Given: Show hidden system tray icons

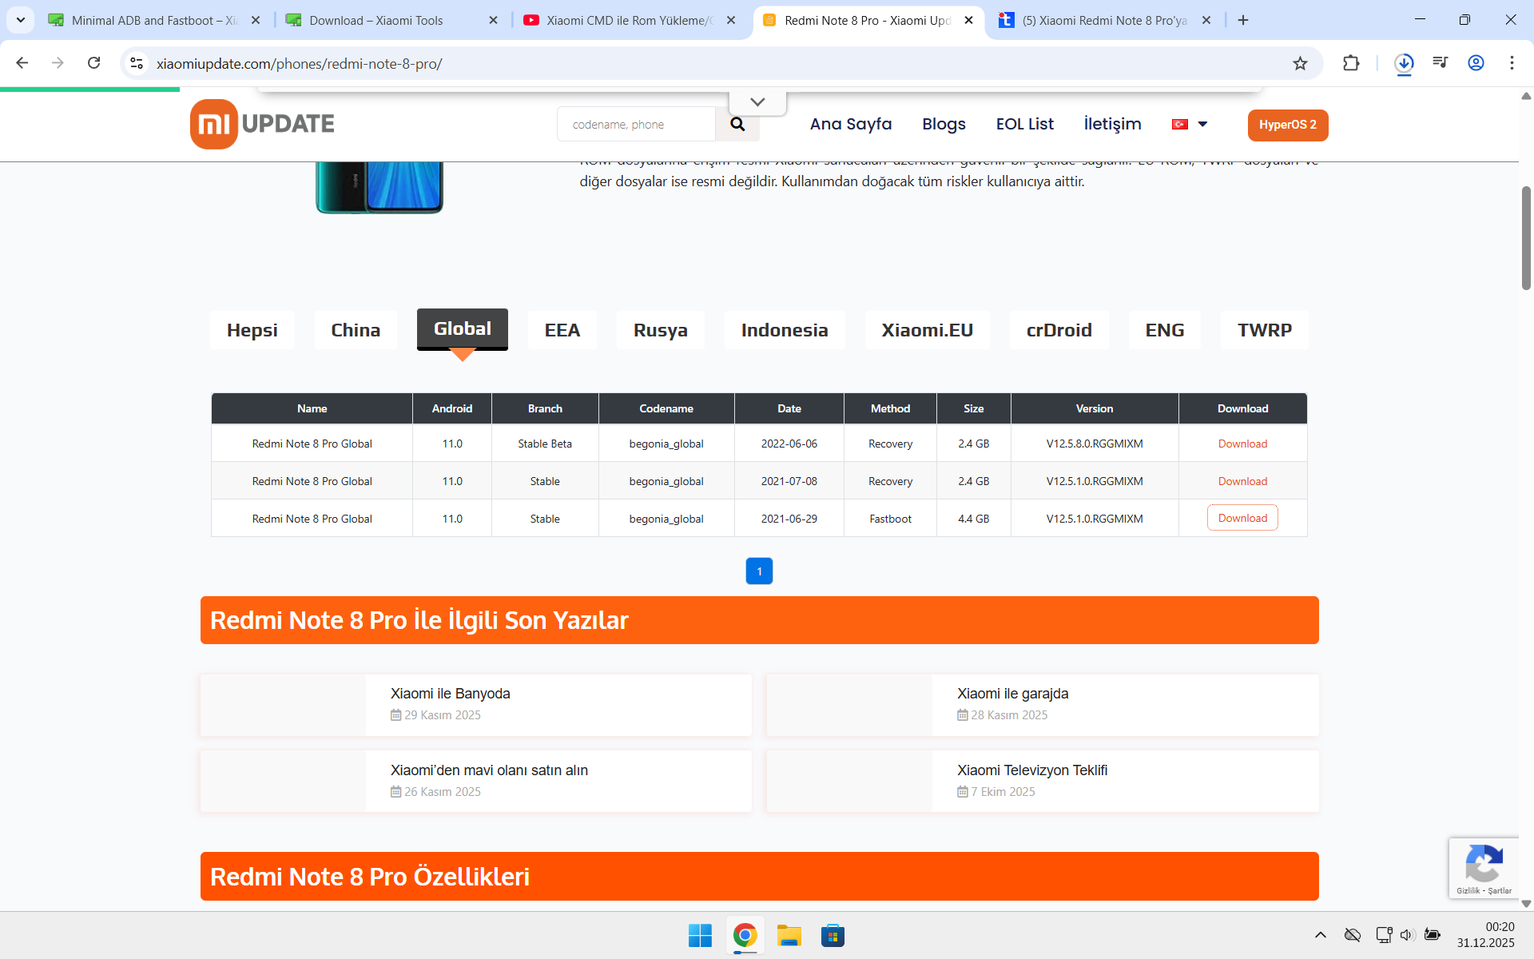Looking at the screenshot, I should tap(1321, 935).
